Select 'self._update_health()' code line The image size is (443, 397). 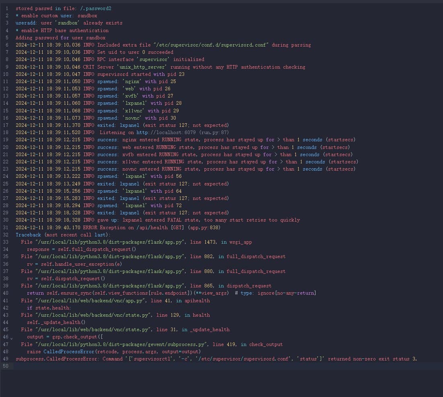(x=56, y=322)
